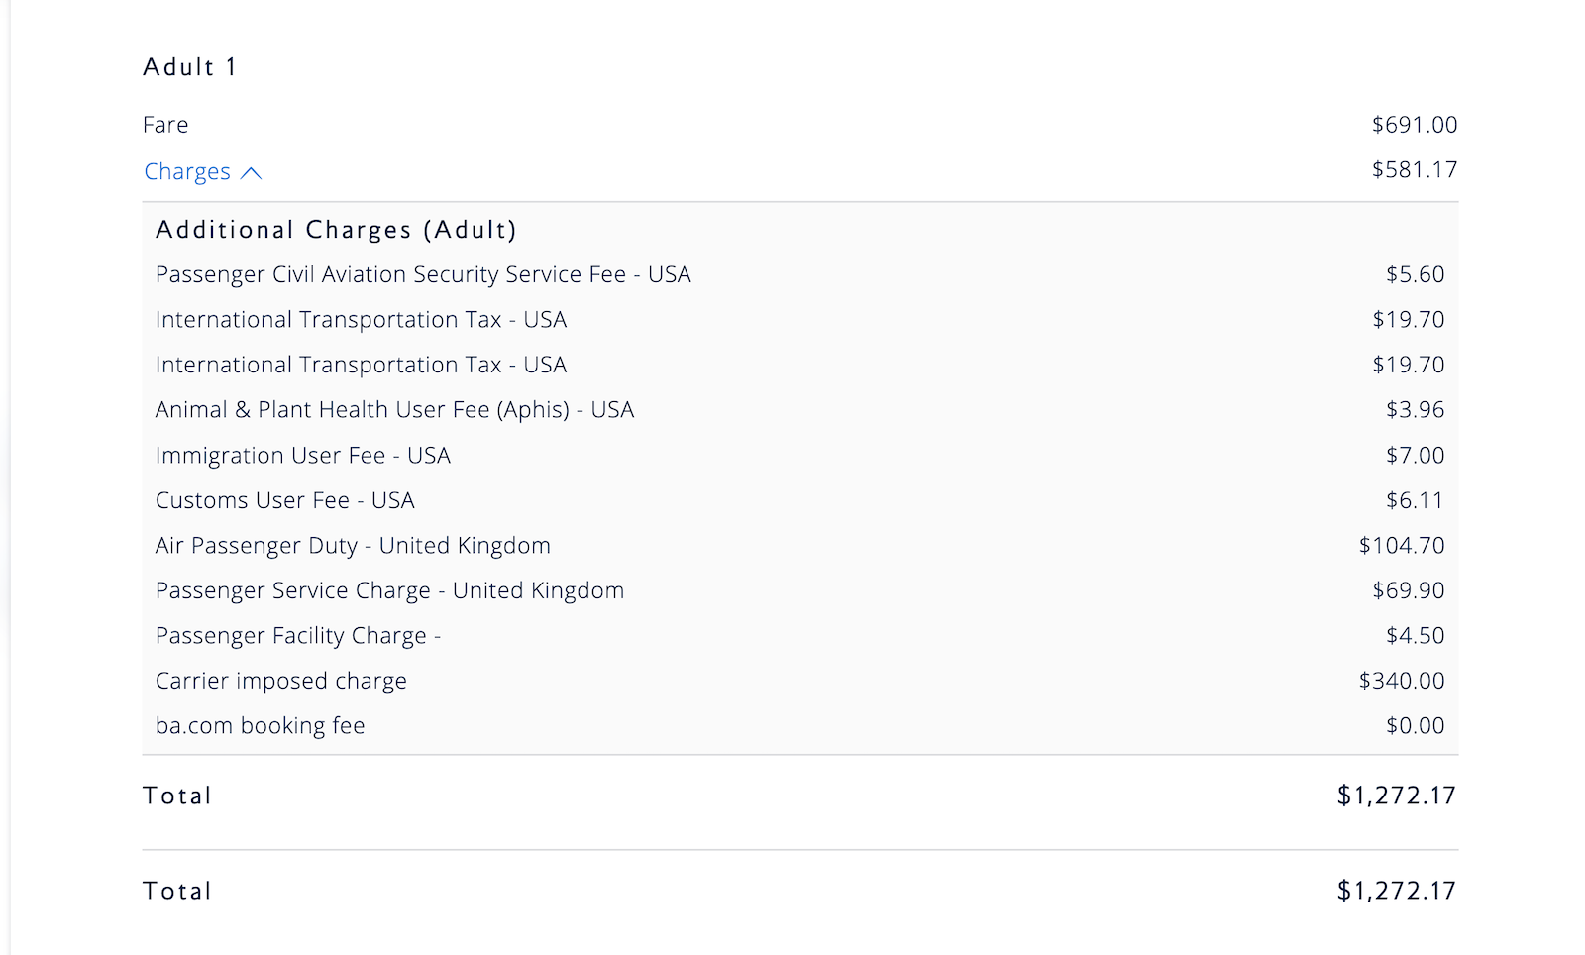The image size is (1585, 955).
Task: Click the $691.00 fare amount
Action: pyautogui.click(x=1414, y=125)
